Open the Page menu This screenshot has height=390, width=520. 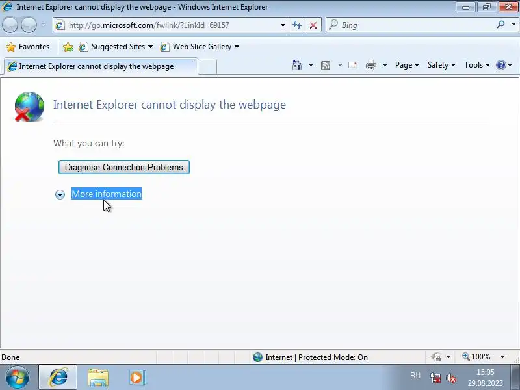tap(407, 65)
